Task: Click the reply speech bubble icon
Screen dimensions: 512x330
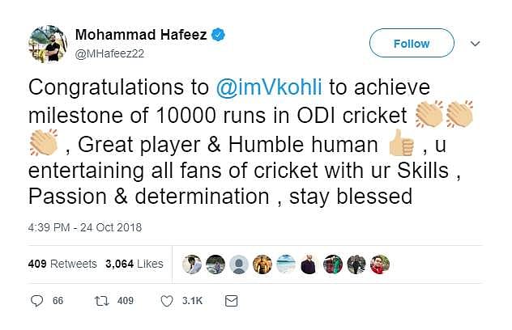Action: pos(36,301)
